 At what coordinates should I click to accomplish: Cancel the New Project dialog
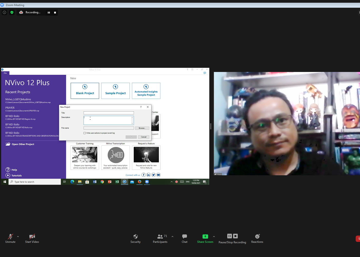coord(143,137)
